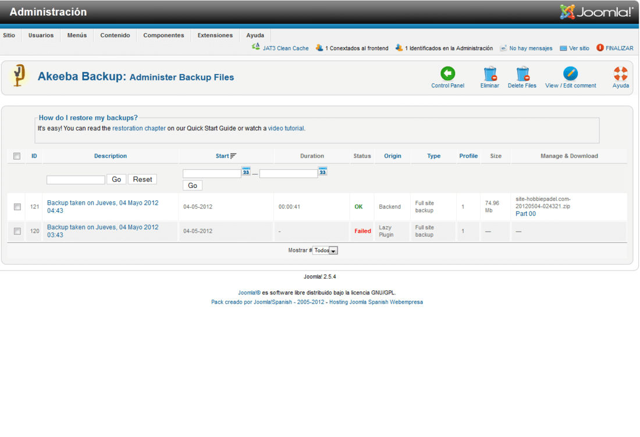Click the Eliminar trash icon

[x=490, y=73]
